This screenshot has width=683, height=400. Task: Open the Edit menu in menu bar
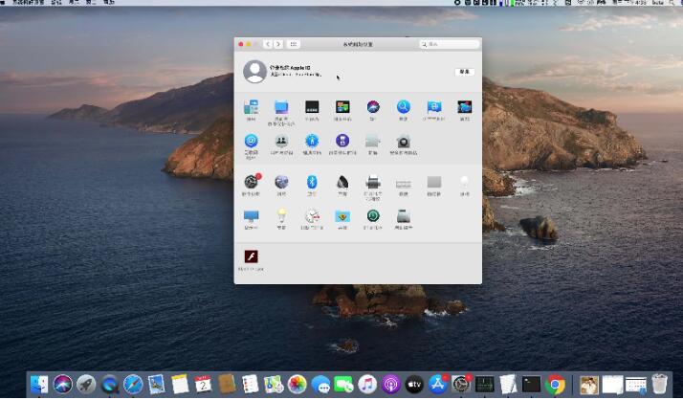click(x=56, y=2)
